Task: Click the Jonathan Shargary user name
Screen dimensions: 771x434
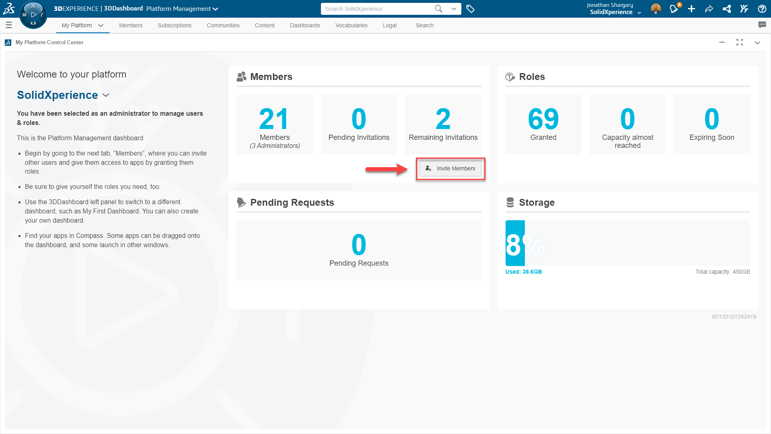Action: tap(610, 5)
